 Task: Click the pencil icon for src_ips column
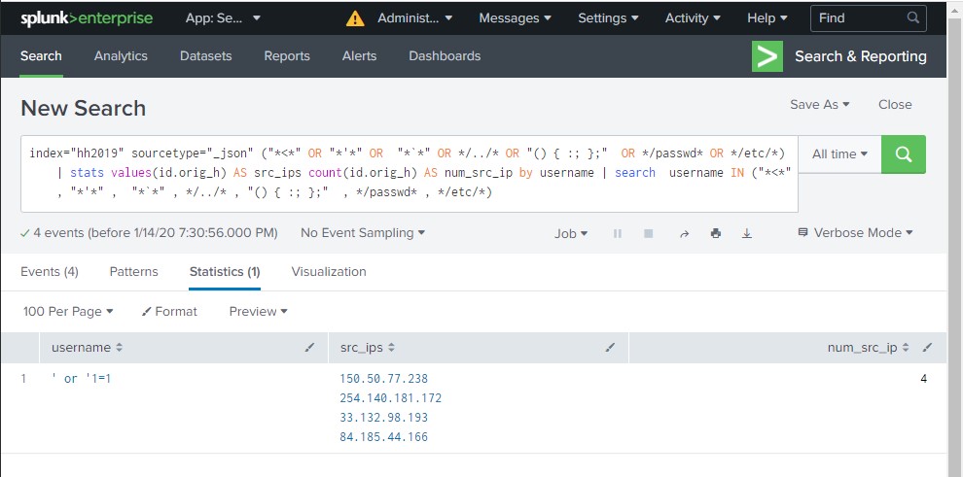[611, 347]
